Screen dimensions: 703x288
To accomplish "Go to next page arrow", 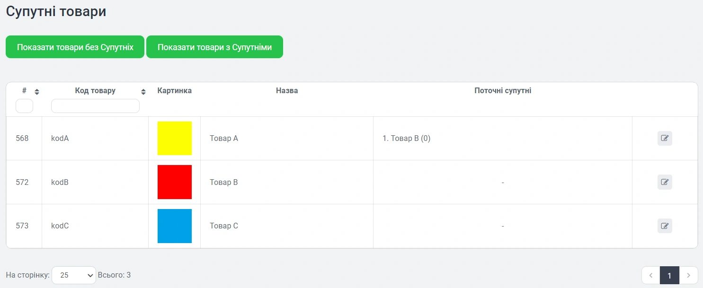I will pyautogui.click(x=688, y=275).
